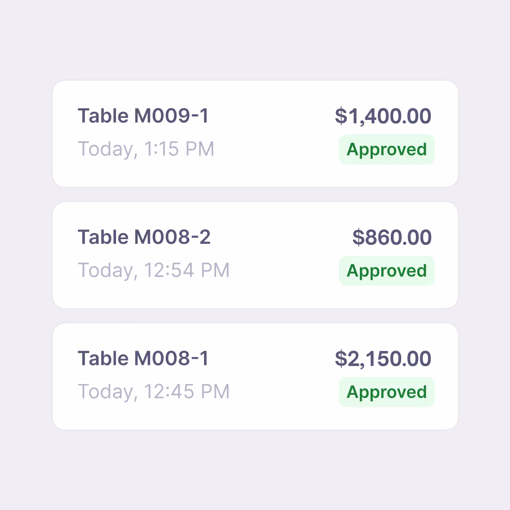The width and height of the screenshot is (510, 510).
Task: Click the dollar sign in $2,150.00
Action: point(341,358)
